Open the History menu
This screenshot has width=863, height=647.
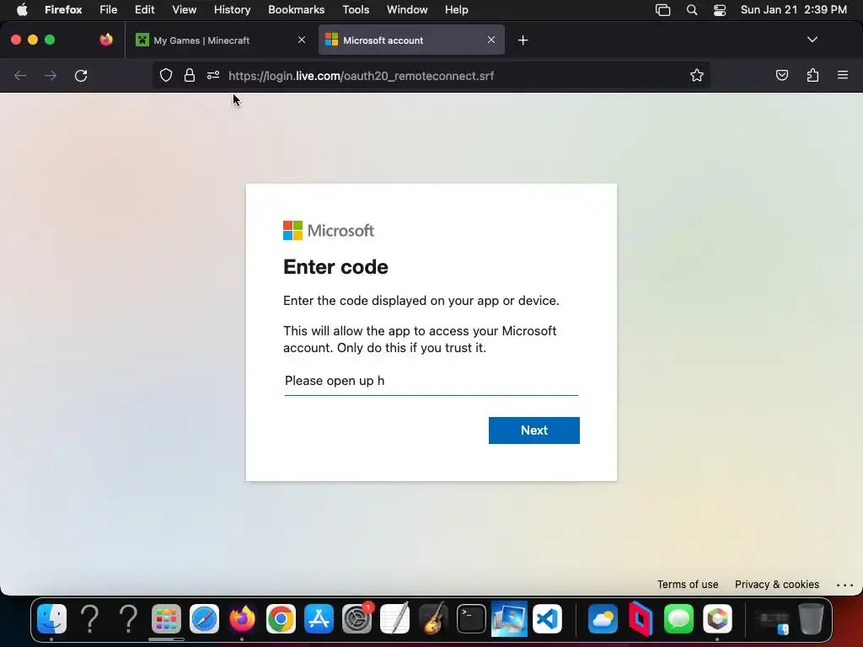tap(232, 9)
